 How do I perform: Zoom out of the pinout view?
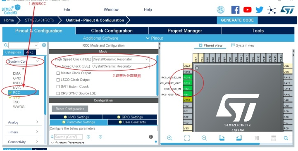(x=204, y=138)
